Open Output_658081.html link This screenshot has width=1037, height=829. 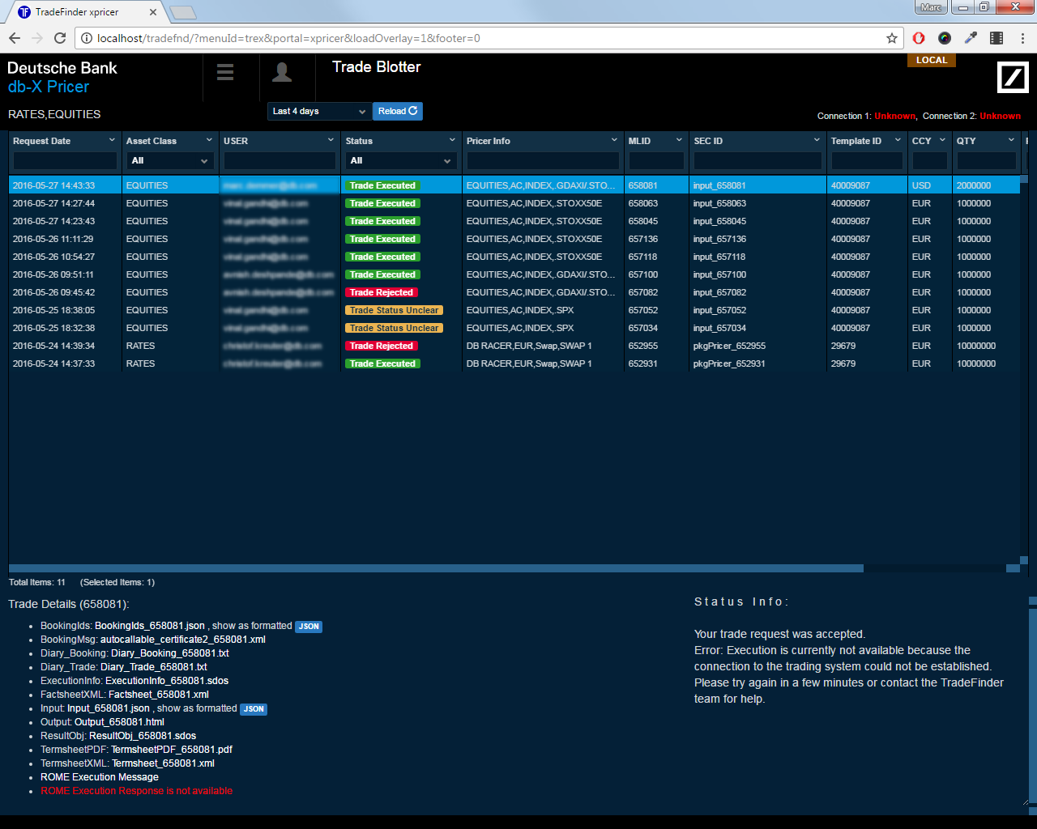(119, 722)
